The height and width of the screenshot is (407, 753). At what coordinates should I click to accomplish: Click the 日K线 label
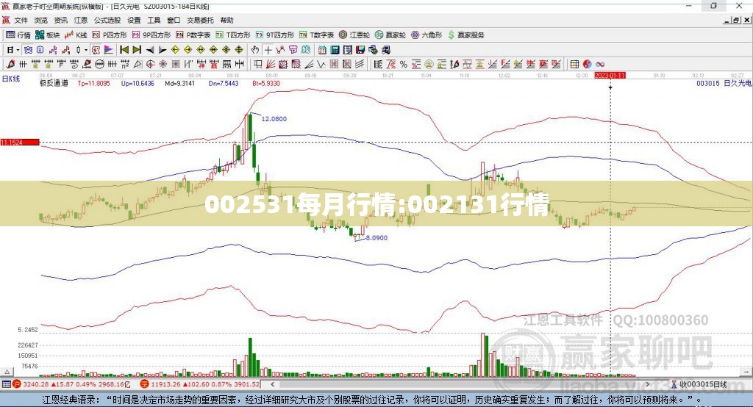click(11, 79)
